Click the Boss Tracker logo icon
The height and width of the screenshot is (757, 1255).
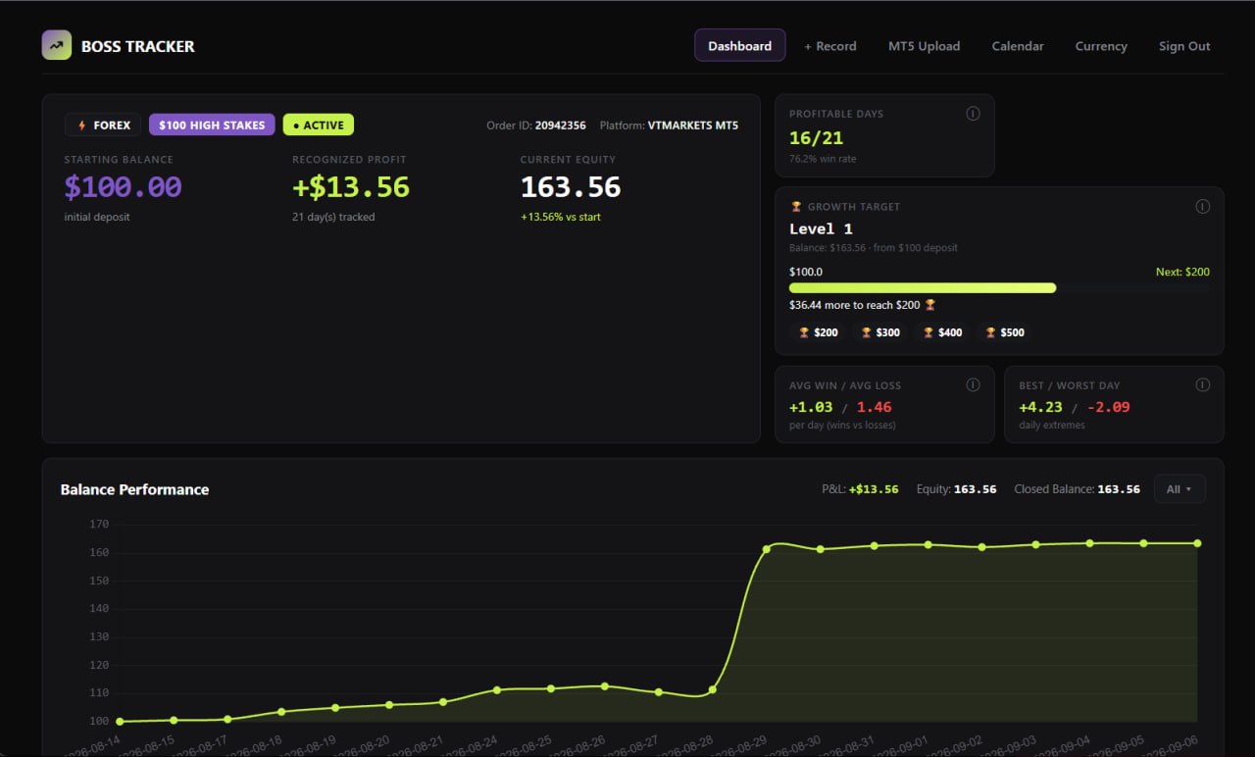[x=56, y=45]
